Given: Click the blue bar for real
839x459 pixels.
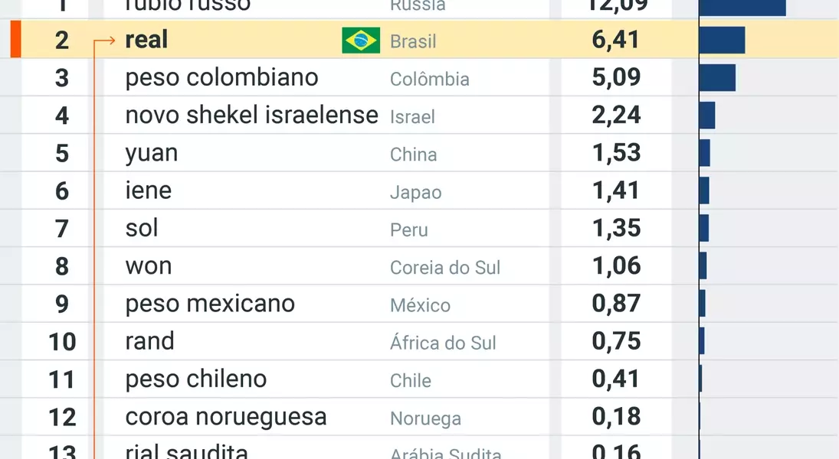Looking at the screenshot, I should tap(722, 40).
